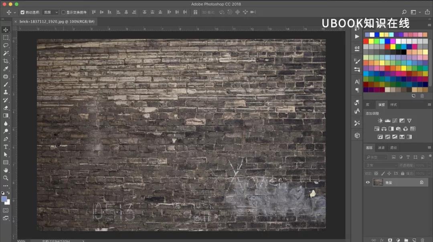433x242 pixels.
Task: Toggle lock image pixels brush icon
Action: [383, 173]
